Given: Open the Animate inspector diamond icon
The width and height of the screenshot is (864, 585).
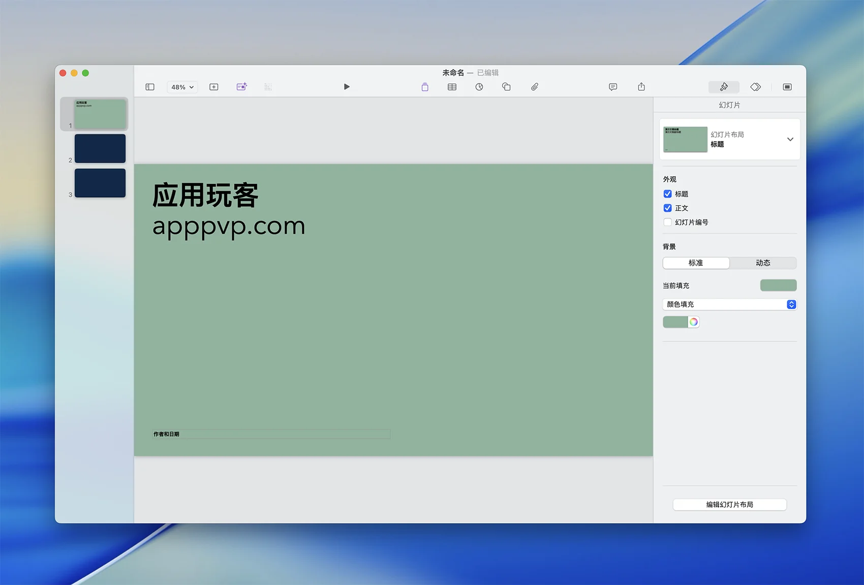Looking at the screenshot, I should (x=755, y=87).
